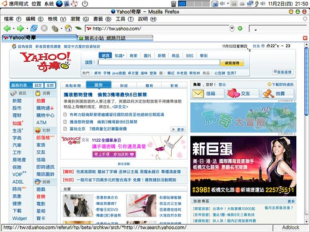Click the 更多 button under news headlines
The height and width of the screenshot is (232, 310).
click(x=178, y=129)
